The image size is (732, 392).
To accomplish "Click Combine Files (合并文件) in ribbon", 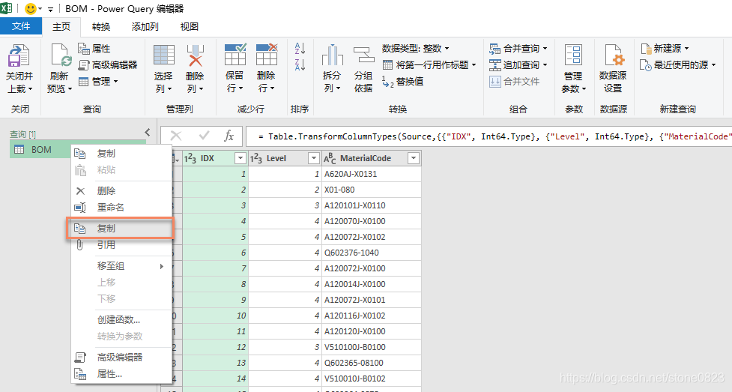I will click(515, 81).
